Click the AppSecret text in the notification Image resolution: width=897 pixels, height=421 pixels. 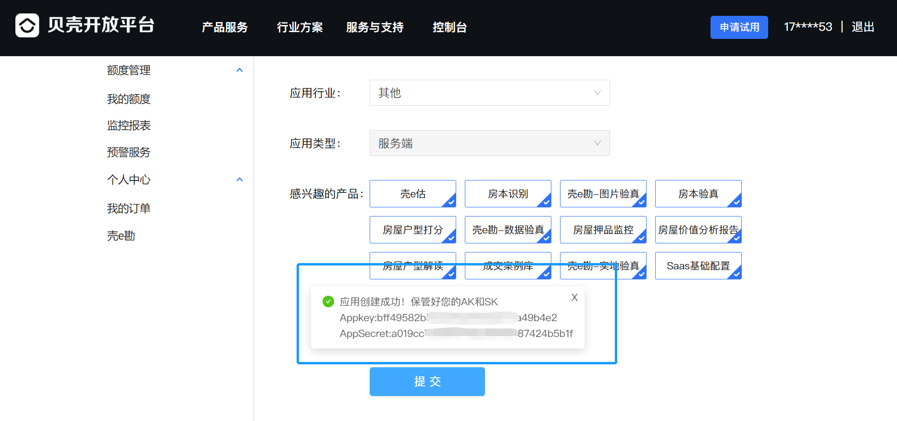click(456, 334)
